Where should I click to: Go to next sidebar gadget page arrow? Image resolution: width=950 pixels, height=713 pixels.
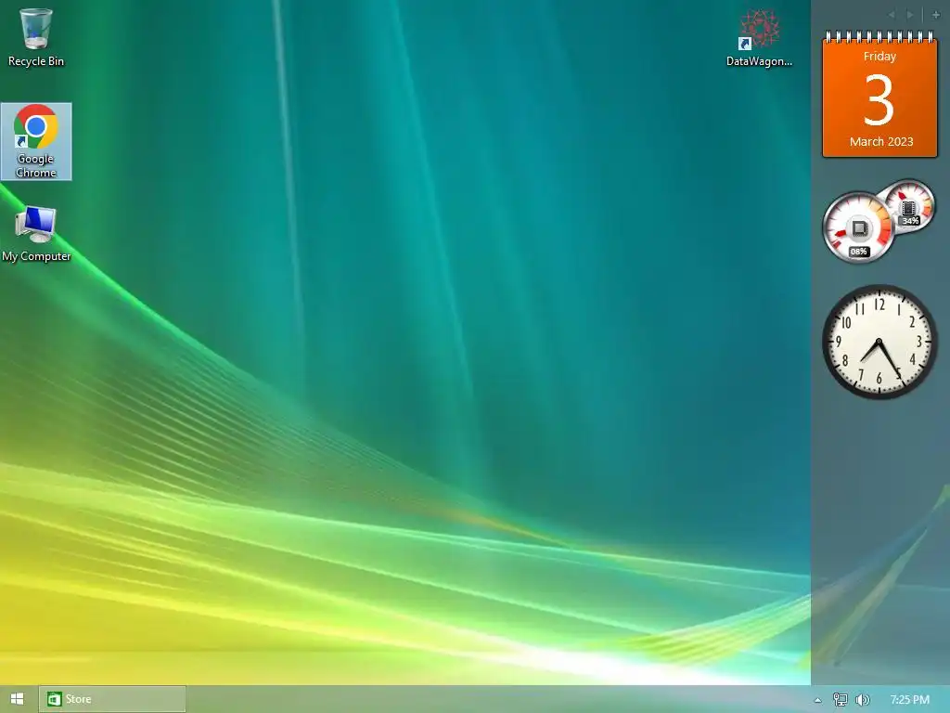pos(909,15)
